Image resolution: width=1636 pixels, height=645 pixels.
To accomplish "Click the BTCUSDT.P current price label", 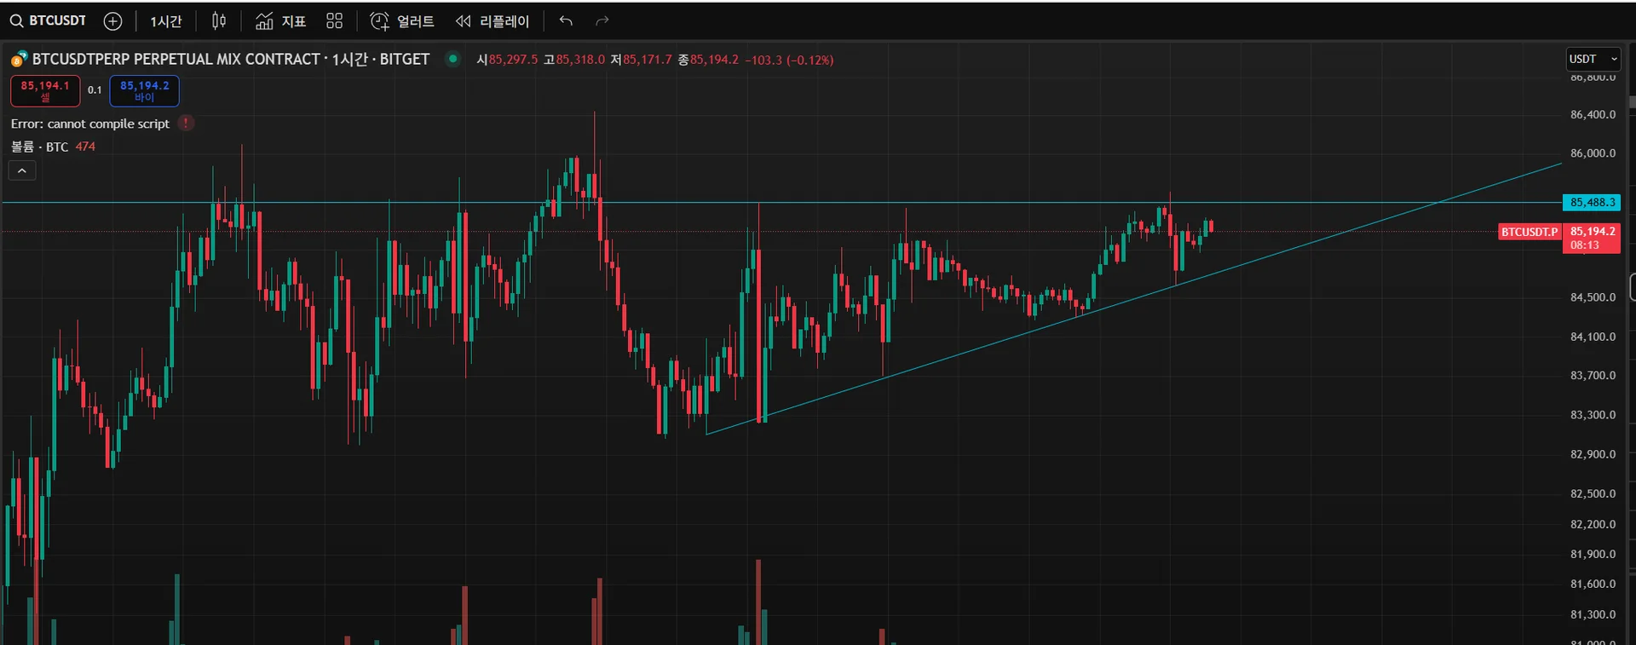I will click(x=1529, y=232).
